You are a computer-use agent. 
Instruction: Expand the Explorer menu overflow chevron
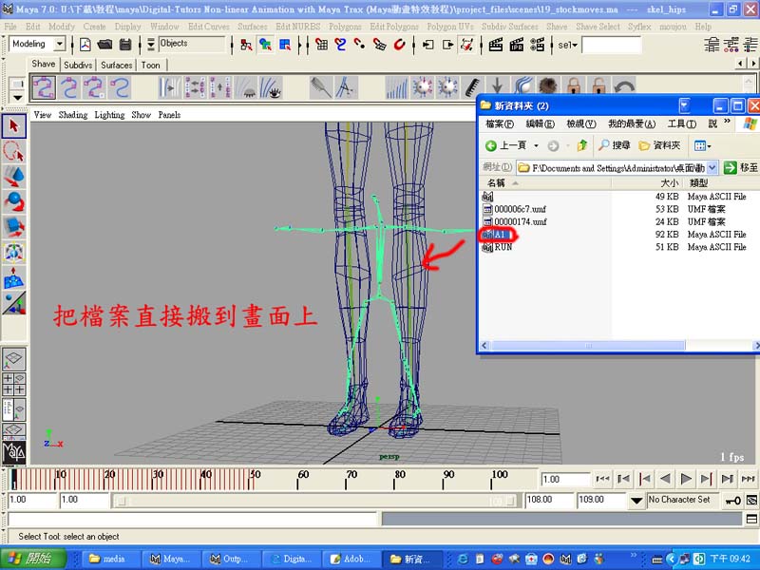tap(727, 123)
